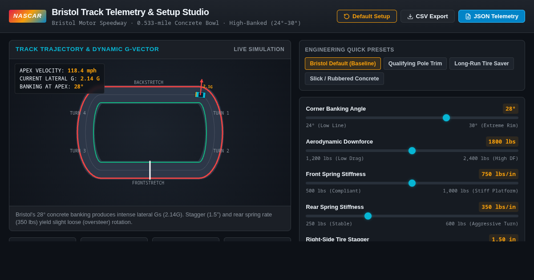Select Qualifying Pole Trim preset

tap(415, 64)
